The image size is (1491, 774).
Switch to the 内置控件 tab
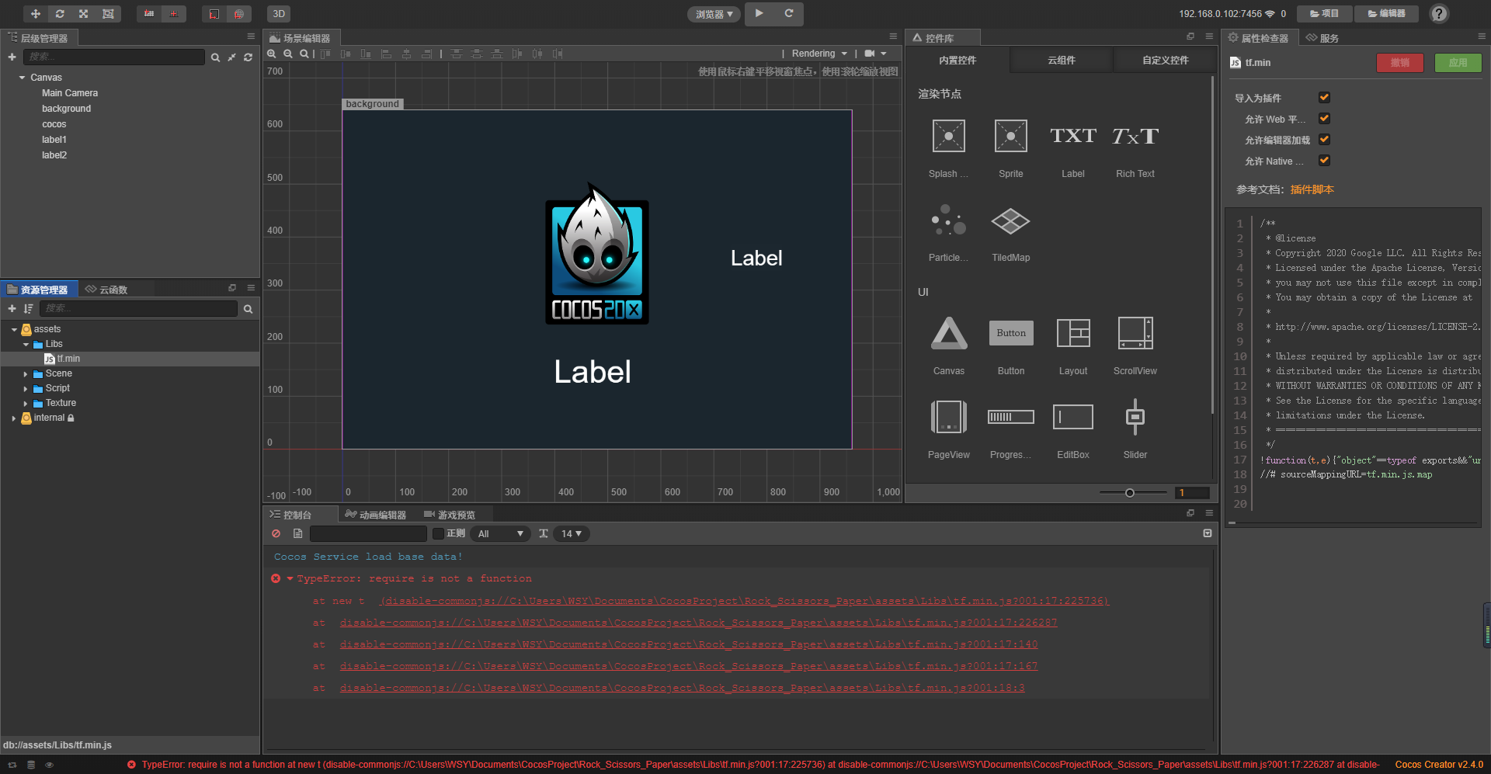point(958,61)
